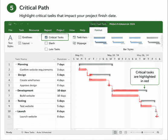
Task: Open the Project ribbon tab
Action: pos(60,30)
